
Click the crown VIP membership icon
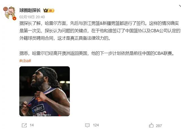[46, 10]
